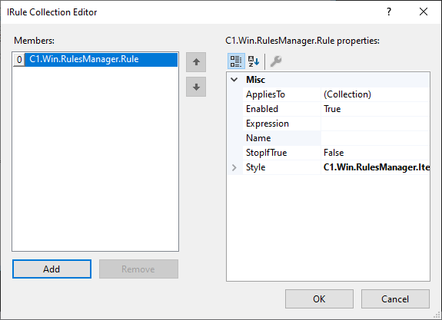
Task: Open Property Pages wrench icon
Action: tap(276, 61)
